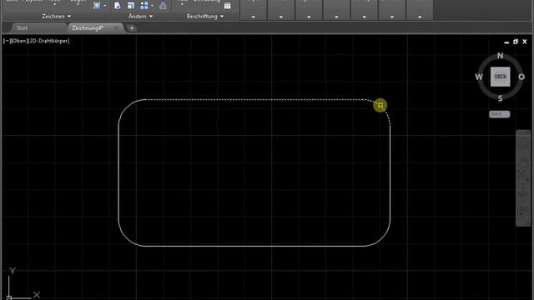Image resolution: width=534 pixels, height=300 pixels.
Task: Click the O compass direction on ViewCube
Action: 521,77
